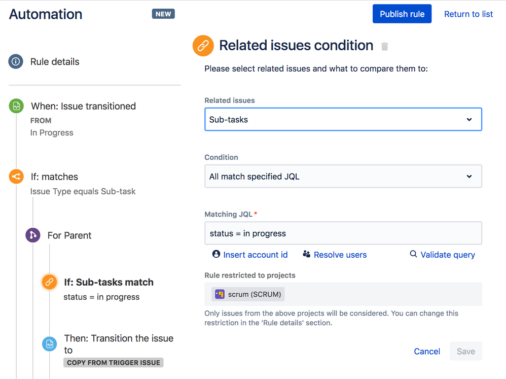Click Insert account id link
This screenshot has height=379, width=506.
point(255,255)
